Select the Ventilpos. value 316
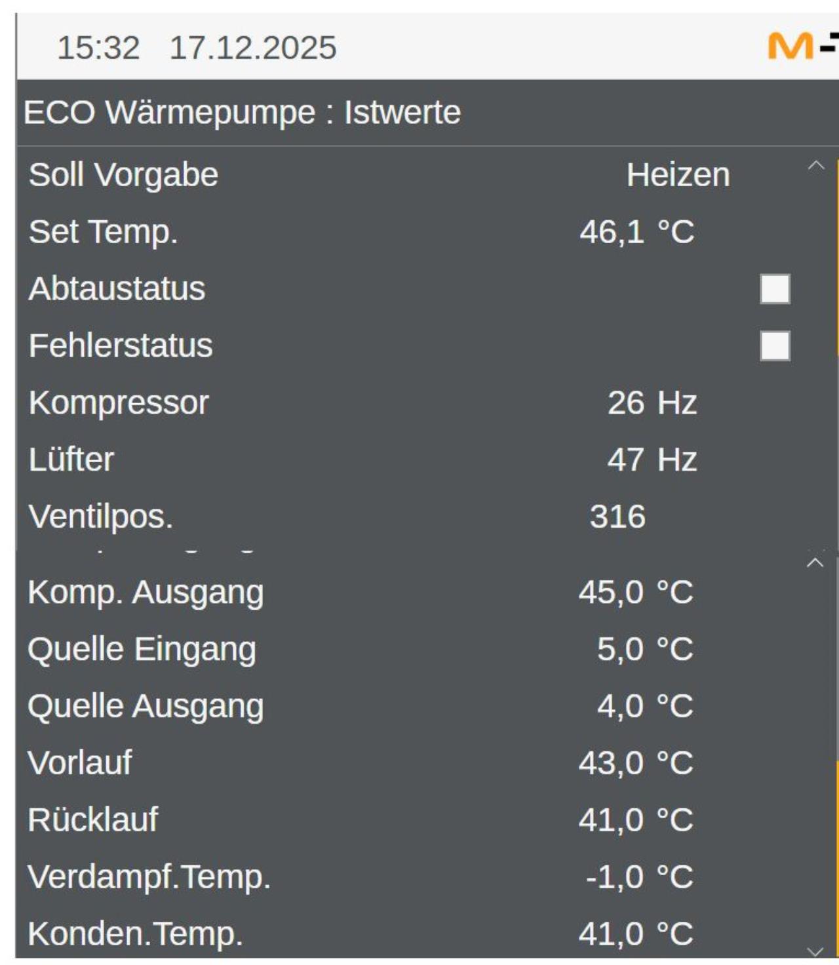The image size is (839, 965). click(616, 517)
